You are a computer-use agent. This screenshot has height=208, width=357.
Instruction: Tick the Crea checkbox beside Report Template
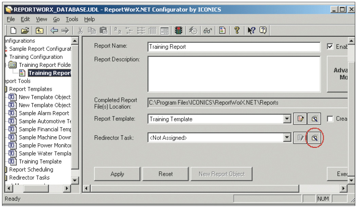click(x=330, y=119)
